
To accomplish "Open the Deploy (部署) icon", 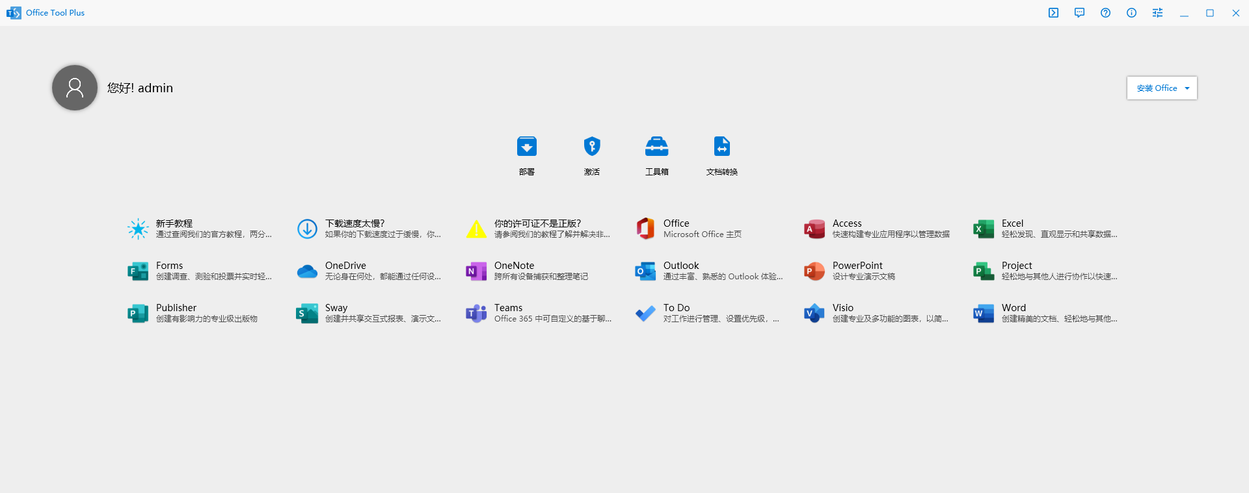I will 527,146.
